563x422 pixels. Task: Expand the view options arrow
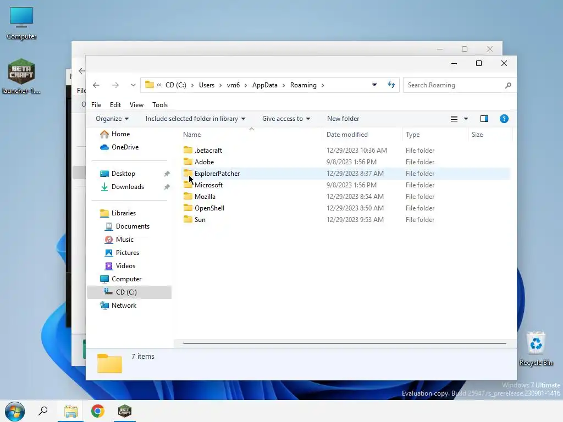click(466, 119)
